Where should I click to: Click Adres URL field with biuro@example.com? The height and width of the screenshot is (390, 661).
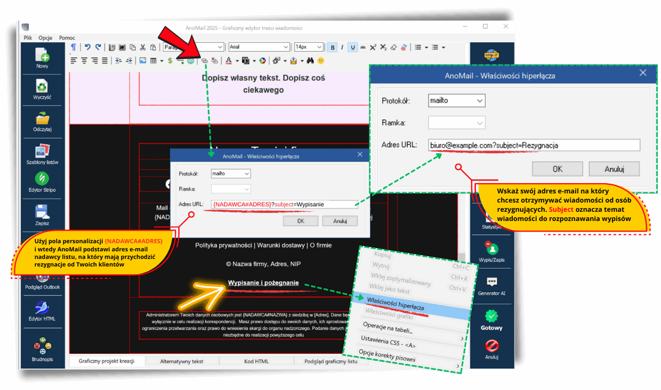534,145
